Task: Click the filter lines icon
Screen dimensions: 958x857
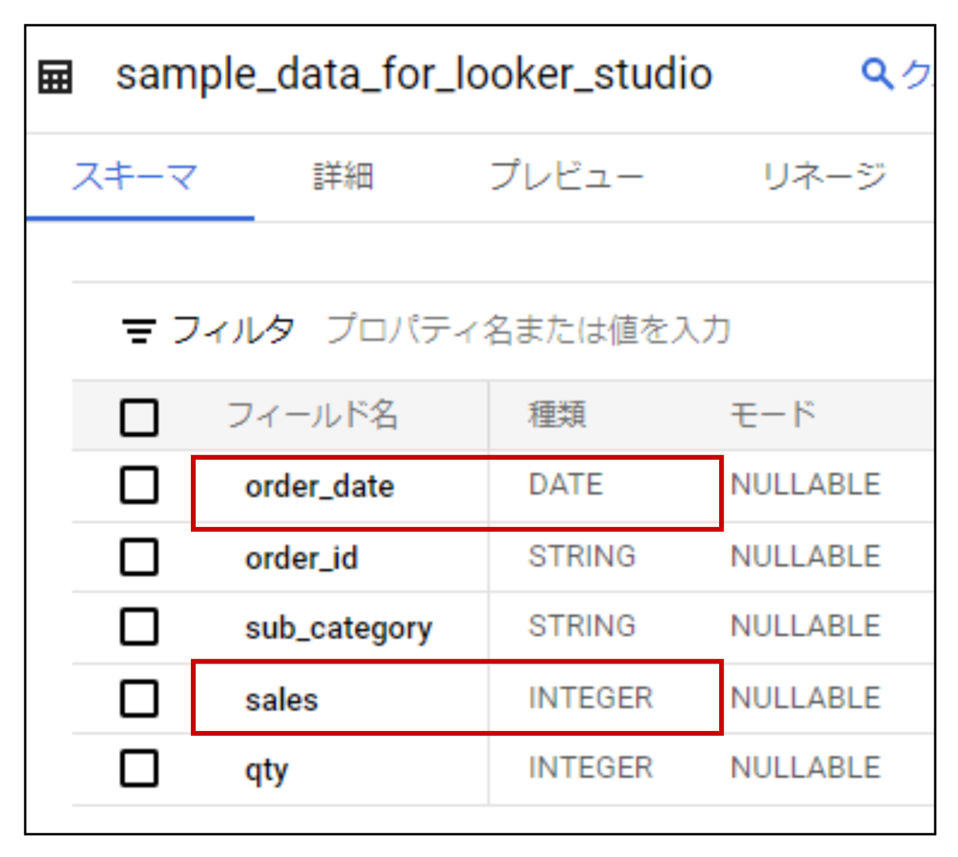Action: coord(138,330)
